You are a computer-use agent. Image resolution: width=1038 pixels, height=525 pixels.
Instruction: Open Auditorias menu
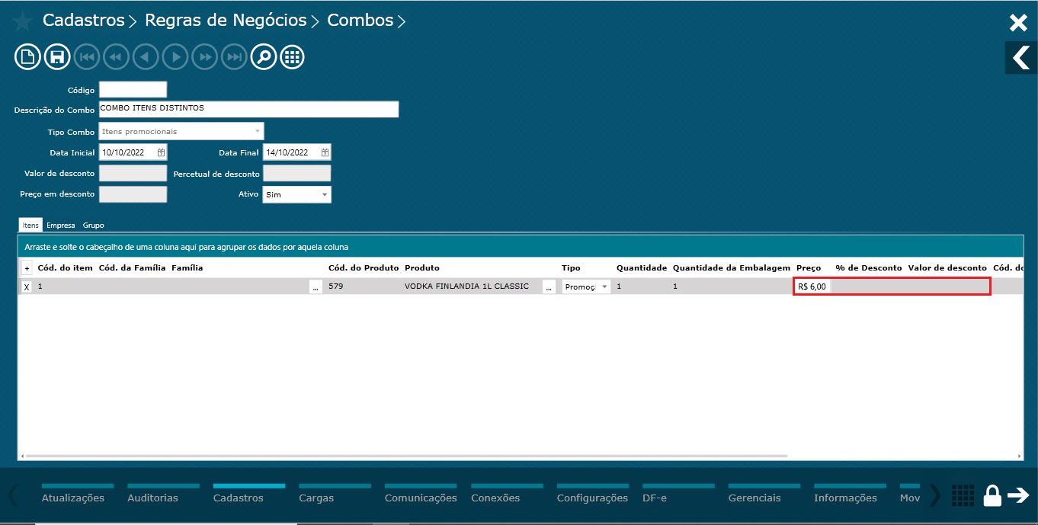pyautogui.click(x=153, y=497)
